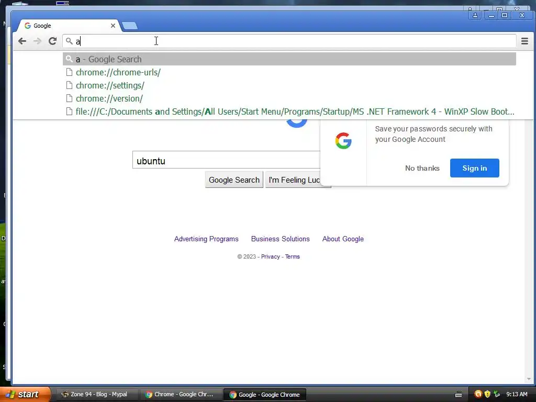Screen dimensions: 536x402
Task: Choose 'a - Google Search' suggestion
Action: coord(289,59)
